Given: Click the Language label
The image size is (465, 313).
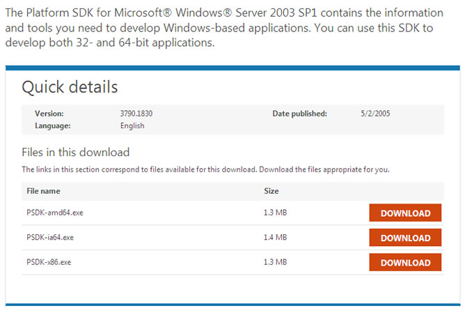Looking at the screenshot, I should (53, 125).
